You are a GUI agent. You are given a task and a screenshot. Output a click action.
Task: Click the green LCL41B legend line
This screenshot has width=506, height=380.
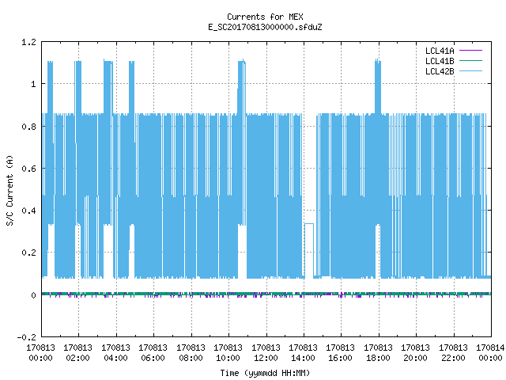click(x=470, y=61)
